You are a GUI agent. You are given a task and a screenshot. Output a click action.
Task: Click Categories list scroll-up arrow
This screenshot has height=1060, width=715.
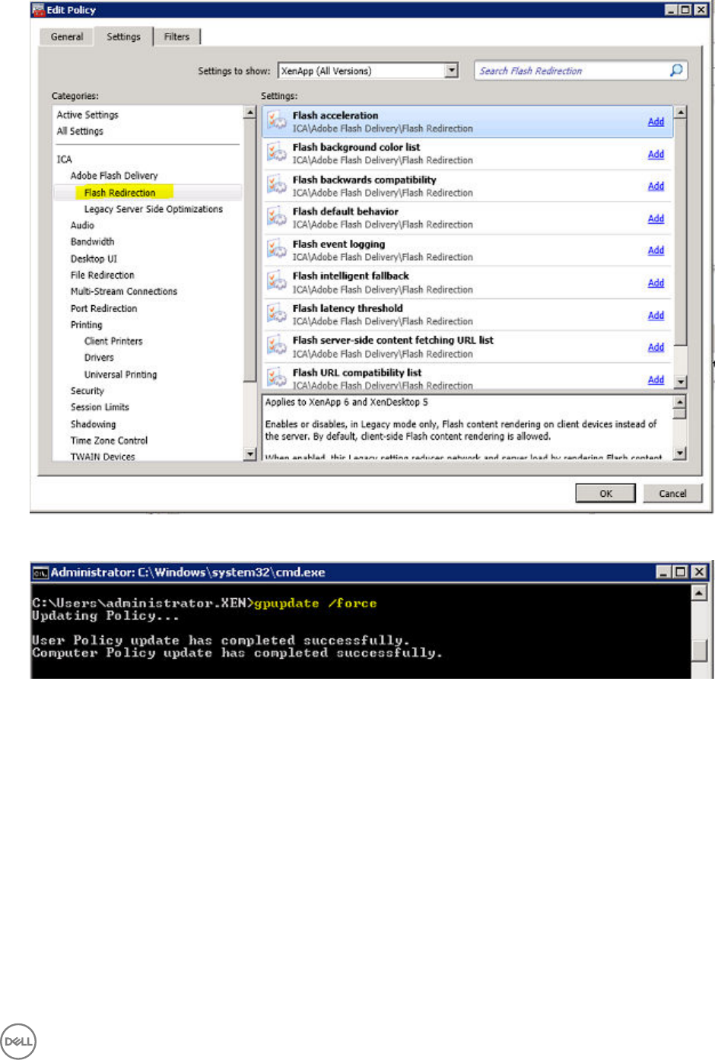(x=249, y=112)
